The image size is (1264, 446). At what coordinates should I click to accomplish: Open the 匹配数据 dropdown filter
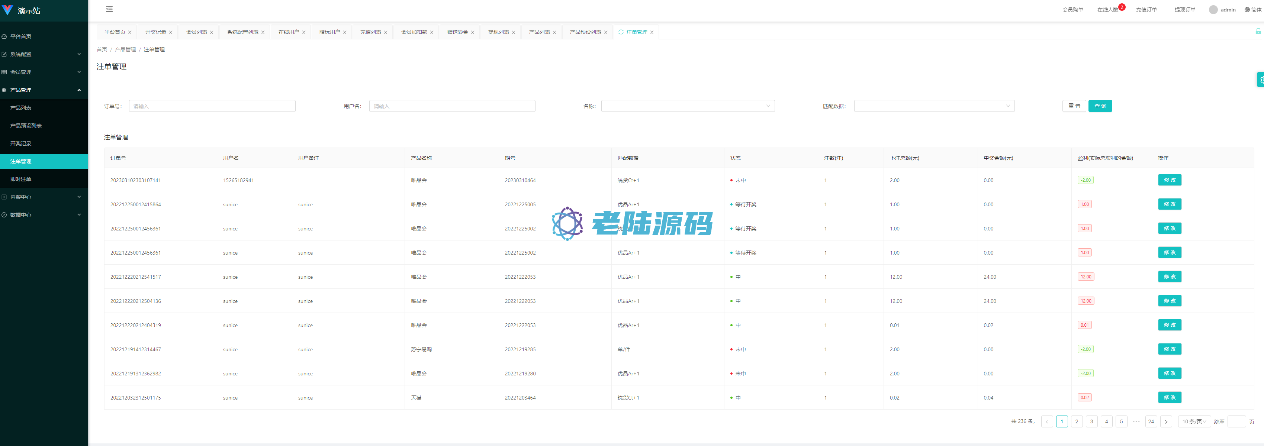tap(934, 106)
